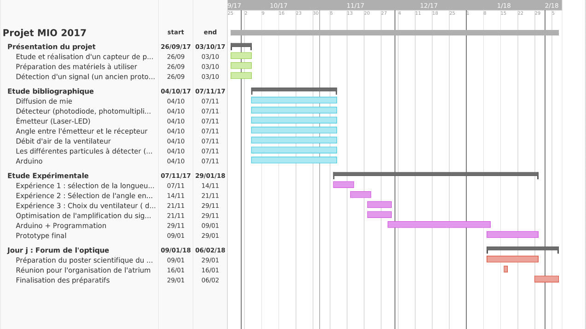Viewport: 586px width, 329px height.
Task: Select the 'Émetteur (Laser-LED)' task name
Action: click(53, 121)
